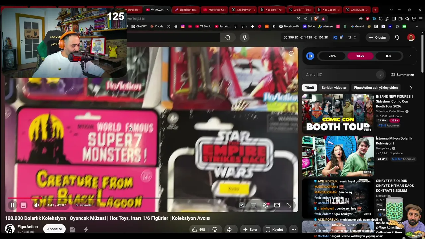This screenshot has width=425, height=239.
Task: Toggle subtitles in the video player
Action: (x=253, y=205)
